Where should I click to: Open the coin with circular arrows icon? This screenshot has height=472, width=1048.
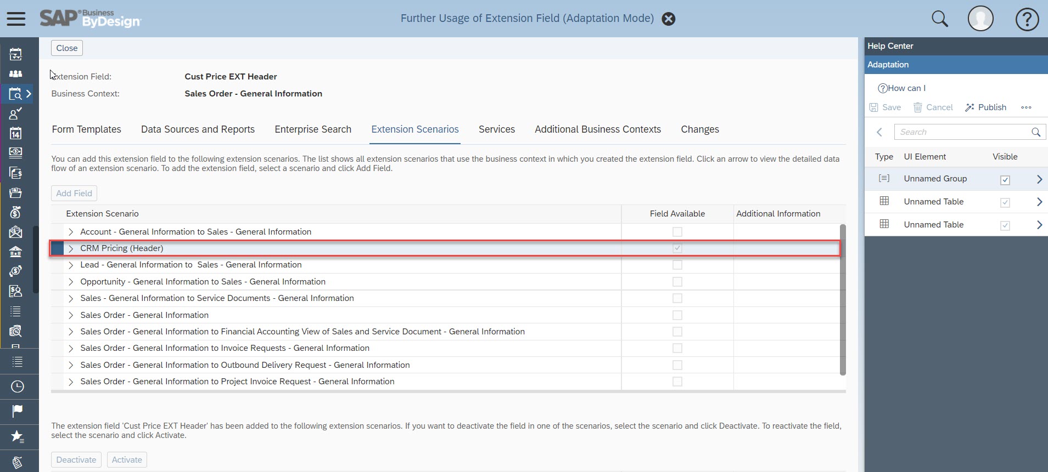[x=15, y=271]
